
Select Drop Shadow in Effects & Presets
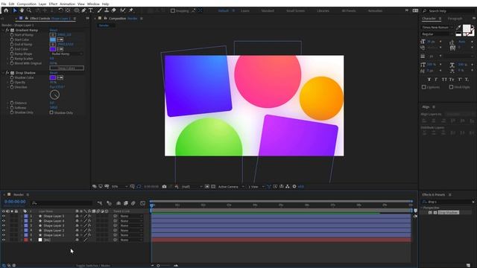click(449, 212)
